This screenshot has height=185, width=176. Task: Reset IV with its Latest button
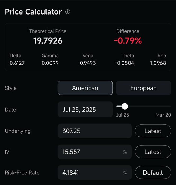pyautogui.click(x=153, y=152)
